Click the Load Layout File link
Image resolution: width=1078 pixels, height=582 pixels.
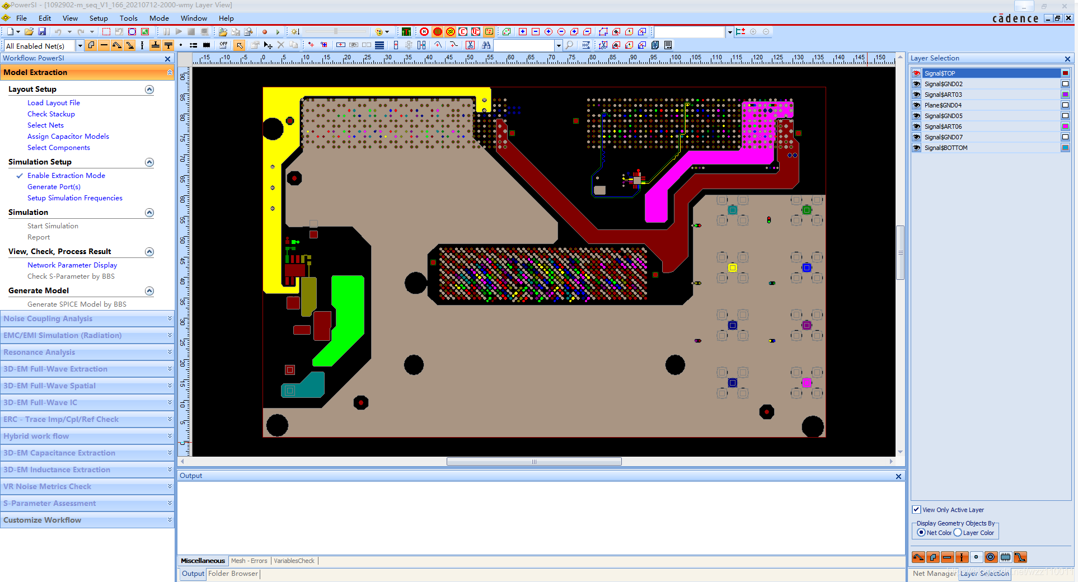tap(54, 103)
